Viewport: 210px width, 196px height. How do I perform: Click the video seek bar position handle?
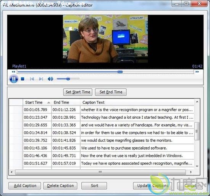[x=120, y=72]
